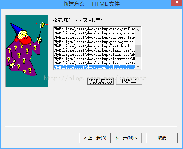Select the package-use file entry

point(94,42)
